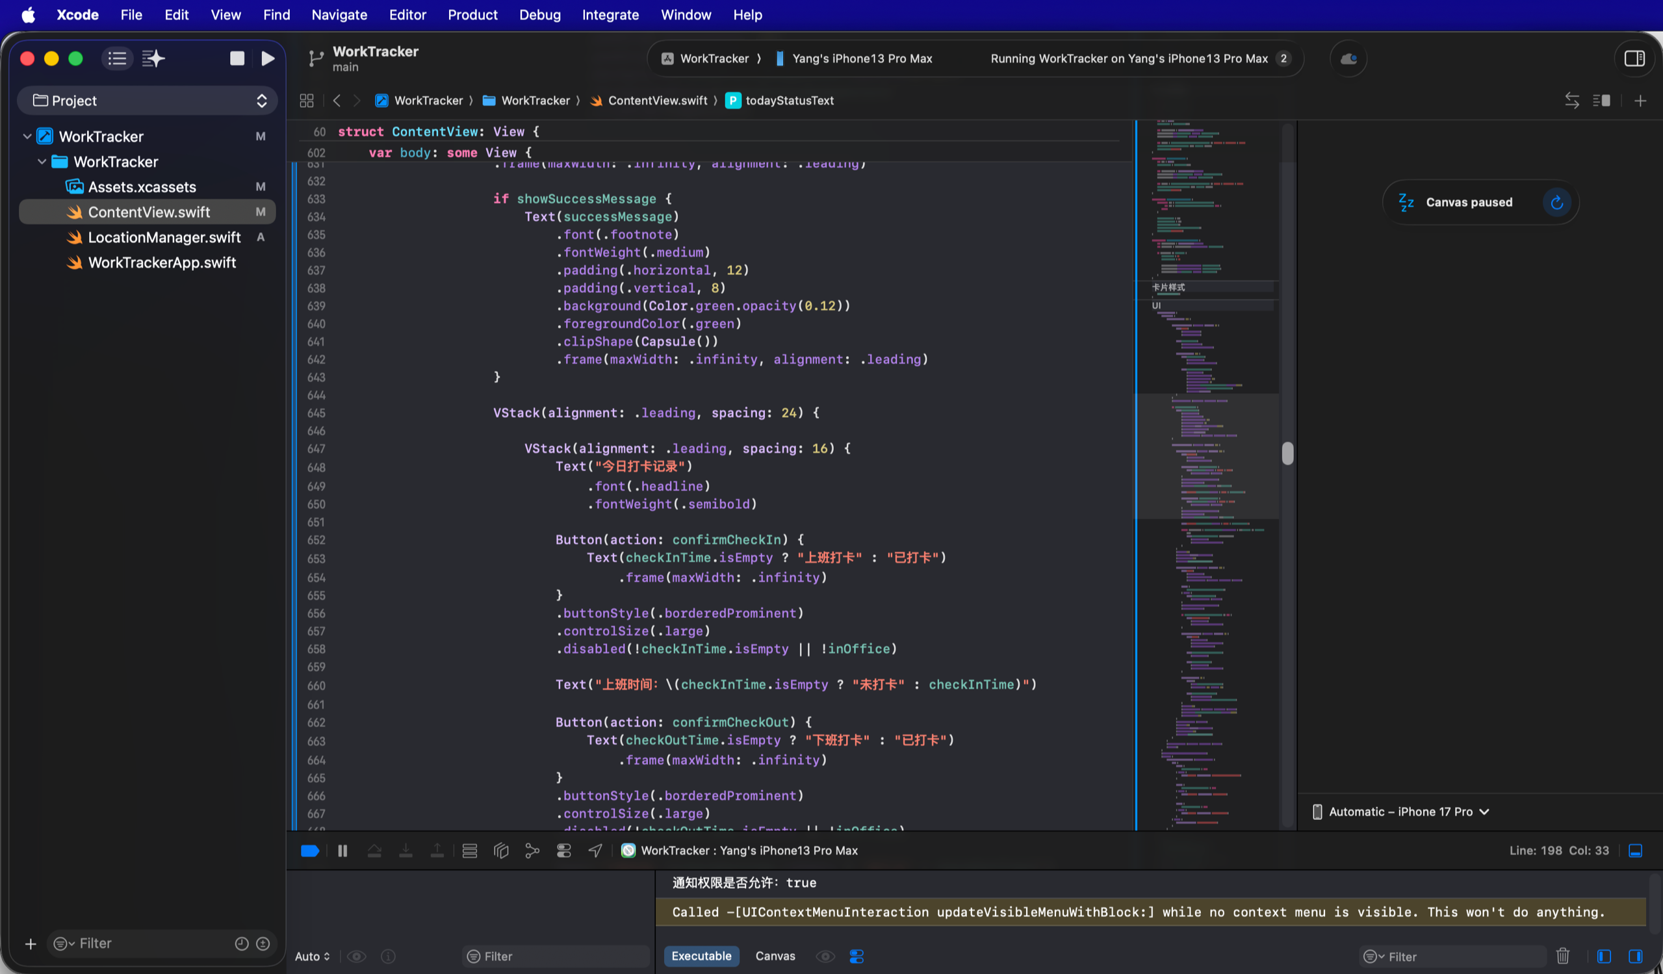Open LocationManager.swift in the navigator

164,238
